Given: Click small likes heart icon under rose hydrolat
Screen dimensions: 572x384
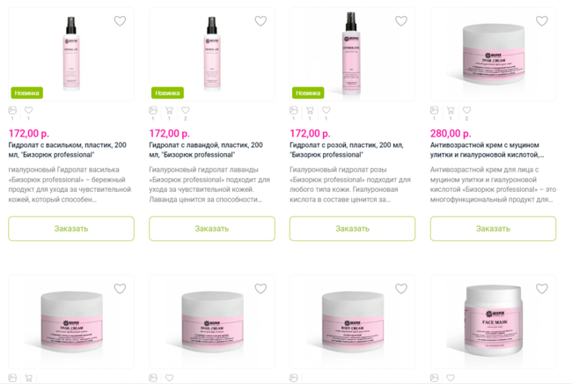Looking at the screenshot, I should 326,110.
